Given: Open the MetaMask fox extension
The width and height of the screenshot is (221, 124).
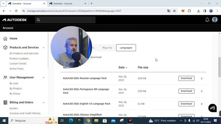Looking at the screenshot, I should (183, 11).
